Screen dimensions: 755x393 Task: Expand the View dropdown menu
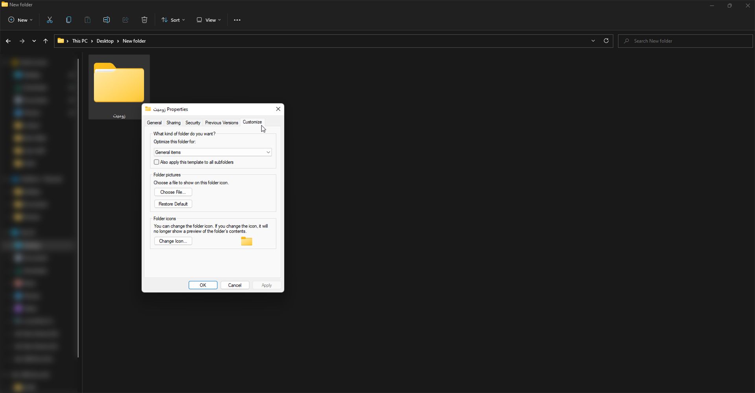tap(209, 20)
